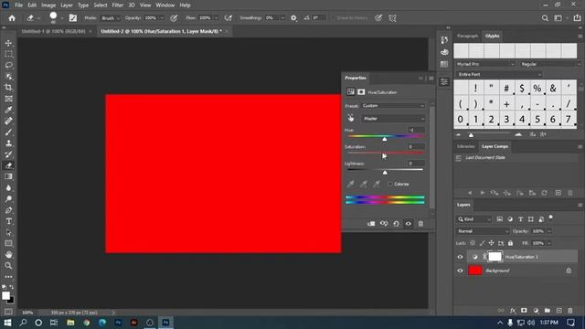The height and width of the screenshot is (329, 585).
Task: Open the Flow dropdown arrow
Action: 217,18
